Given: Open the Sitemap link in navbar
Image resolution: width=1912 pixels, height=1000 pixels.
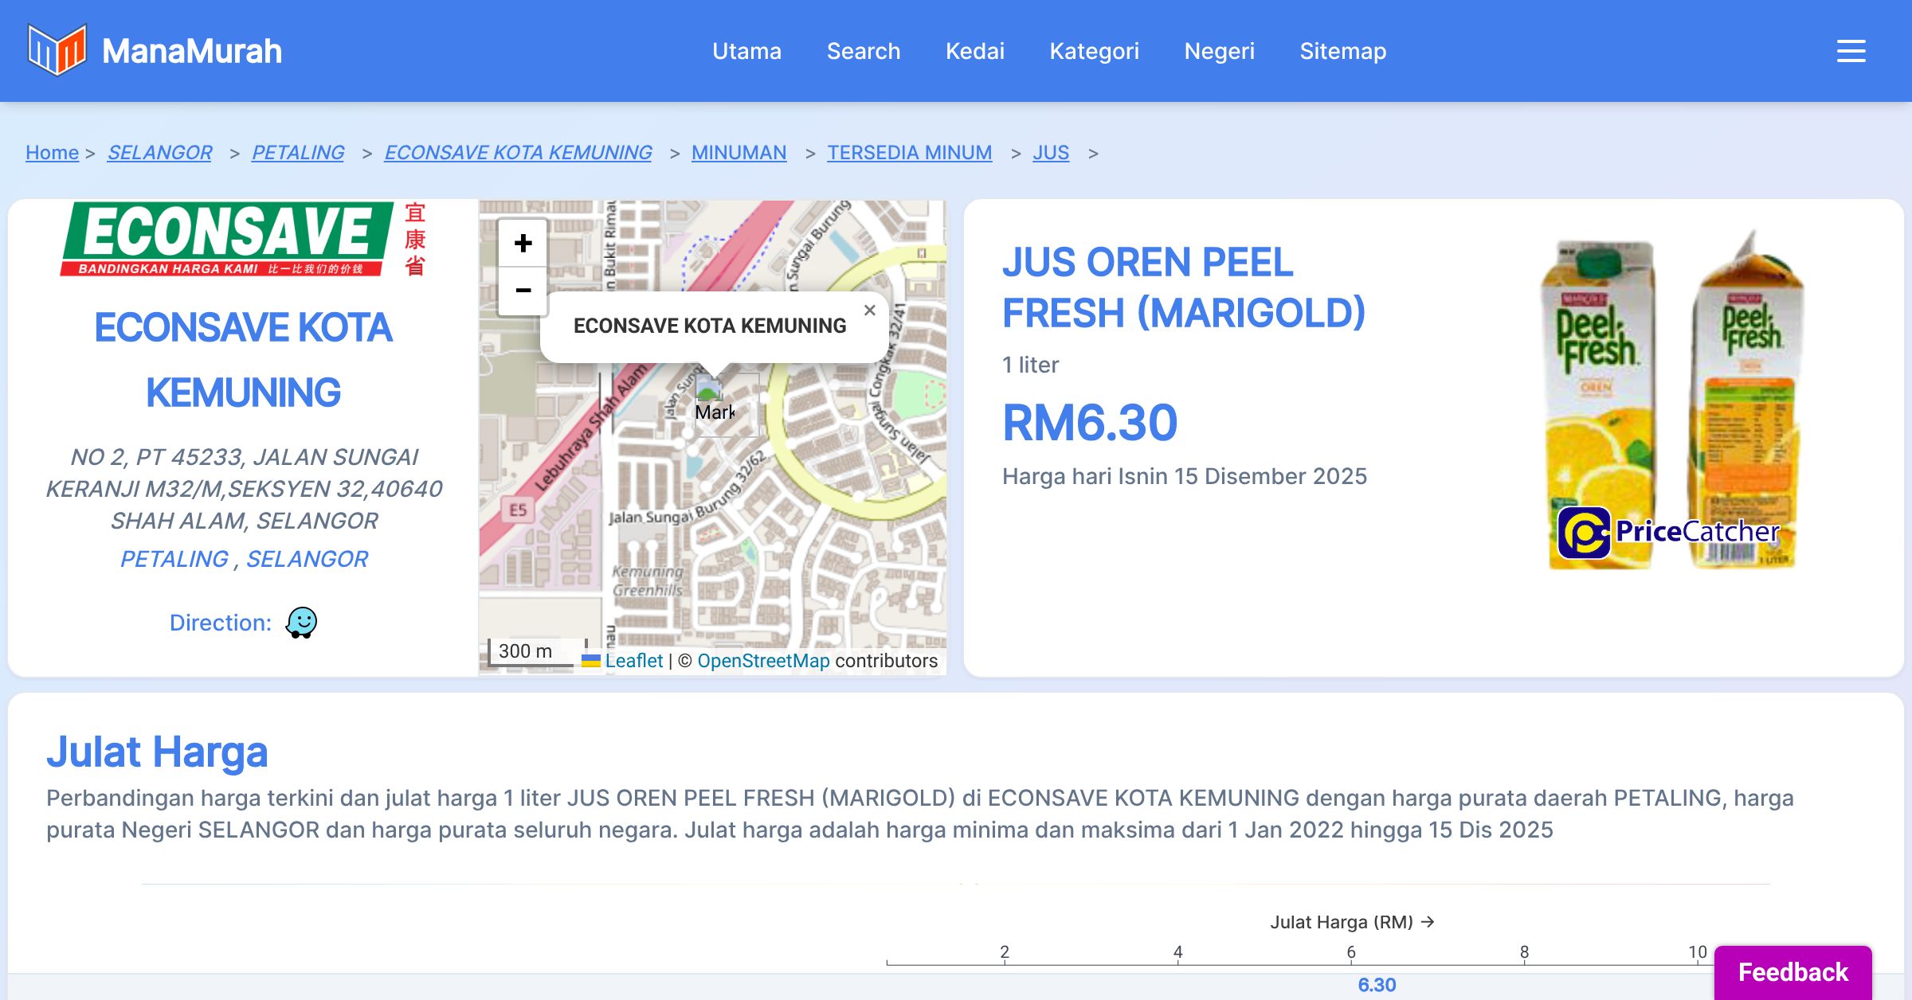Looking at the screenshot, I should point(1342,51).
